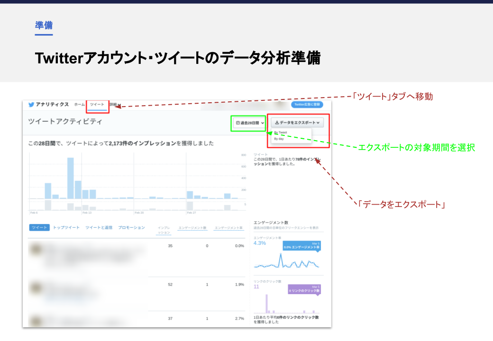Click the エンゲージメント数 column header

coord(192,228)
